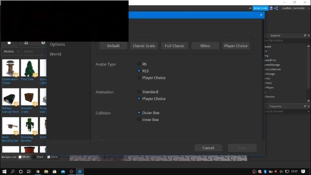The width and height of the screenshot is (311, 175).
Task: Click the globe icon next to What's New
Action: (x=271, y=8)
